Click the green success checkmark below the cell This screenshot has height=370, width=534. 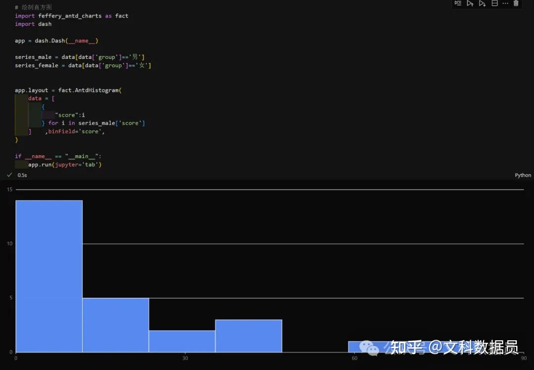click(9, 175)
